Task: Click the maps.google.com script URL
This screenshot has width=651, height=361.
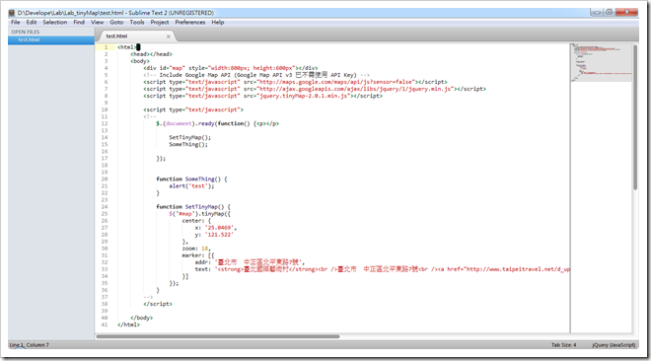Action: click(336, 82)
